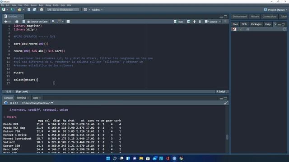The height and width of the screenshot is (162, 289).
Task: Open the Addins dropdown
Action: tap(97, 9)
